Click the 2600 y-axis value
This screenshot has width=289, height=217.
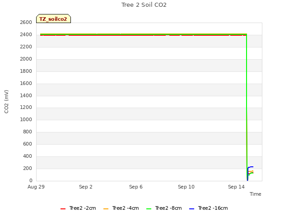point(26,23)
